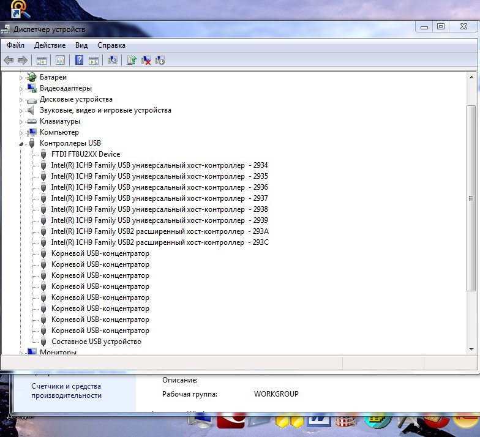Image resolution: width=480 pixels, height=437 pixels.
Task: Click the Uninstall device icon with red X
Action: (146, 60)
